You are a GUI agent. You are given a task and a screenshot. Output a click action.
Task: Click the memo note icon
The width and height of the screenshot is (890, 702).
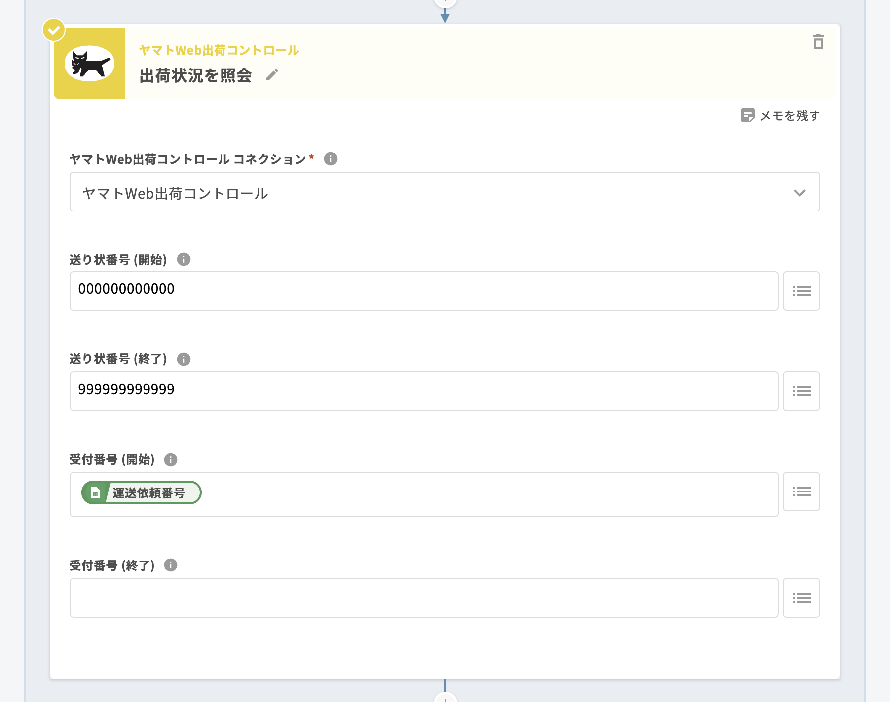point(747,115)
